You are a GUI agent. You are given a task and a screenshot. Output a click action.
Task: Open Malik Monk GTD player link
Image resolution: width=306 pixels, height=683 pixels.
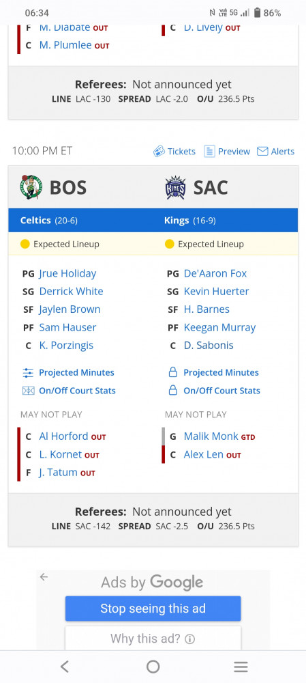[211, 436]
